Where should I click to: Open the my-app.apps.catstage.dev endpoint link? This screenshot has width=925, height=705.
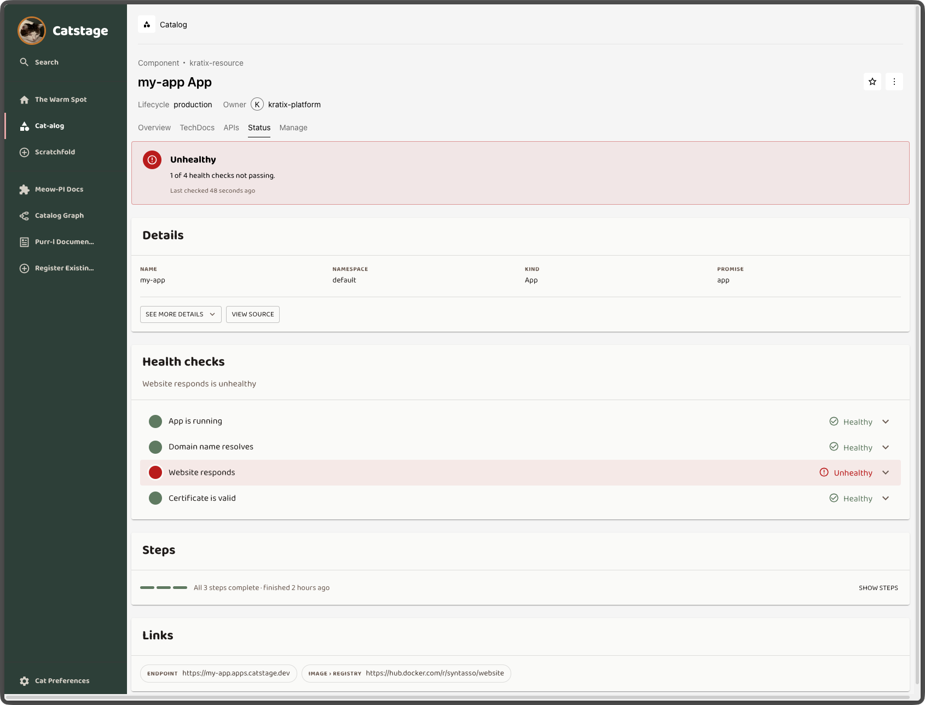pyautogui.click(x=218, y=673)
